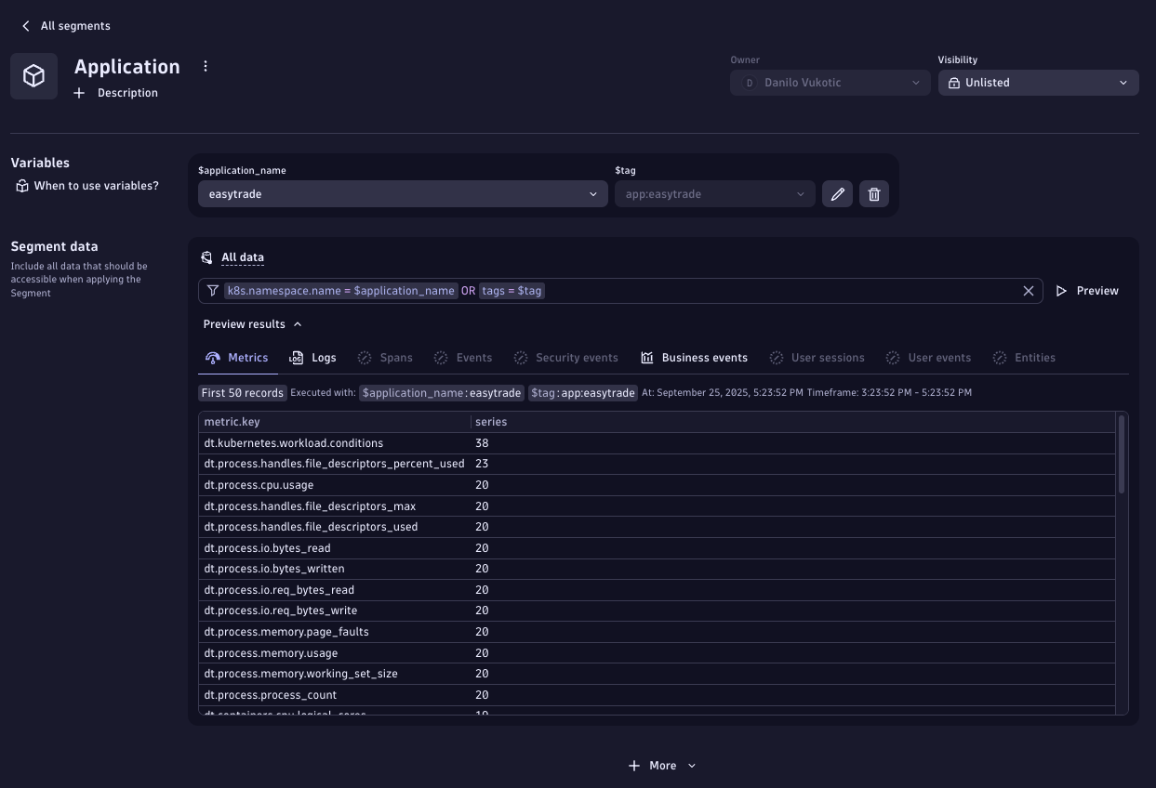The image size is (1156, 788).
Task: Edit variables with the pencil icon
Action: [x=837, y=194]
